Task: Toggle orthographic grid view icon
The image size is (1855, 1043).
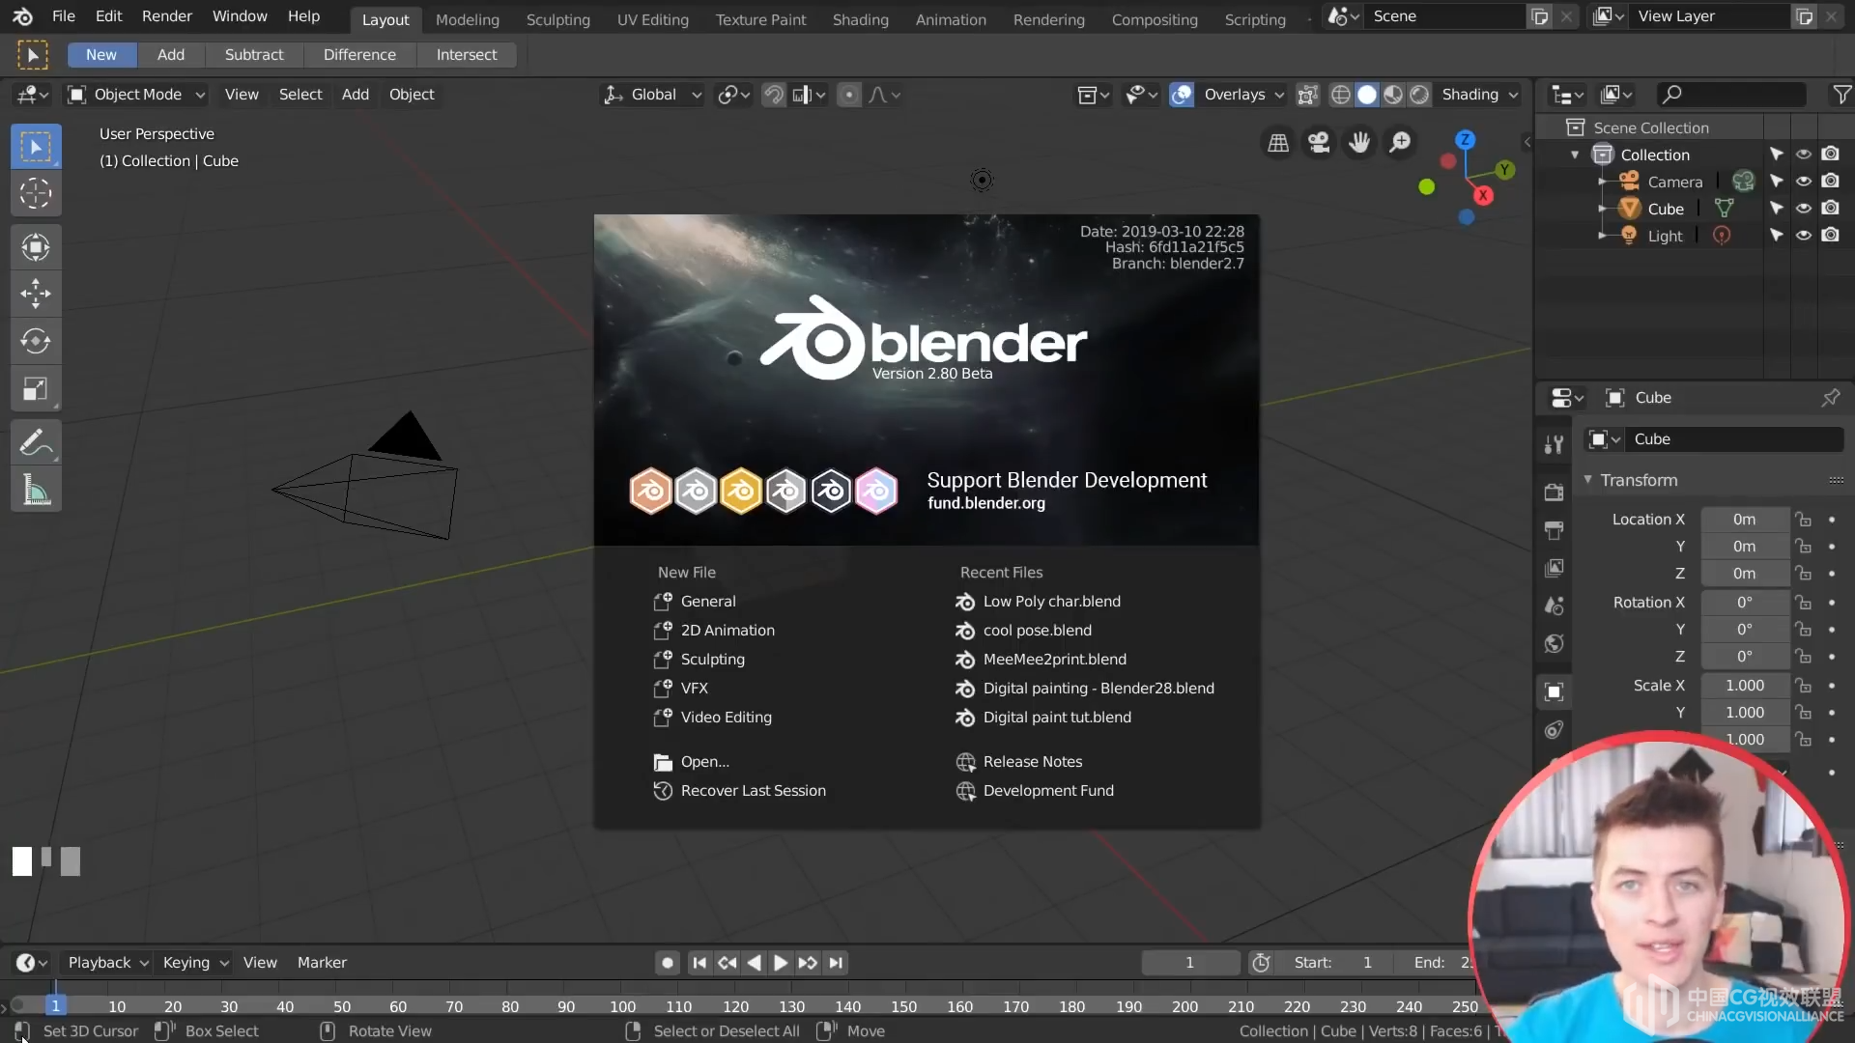Action: 1278,143
